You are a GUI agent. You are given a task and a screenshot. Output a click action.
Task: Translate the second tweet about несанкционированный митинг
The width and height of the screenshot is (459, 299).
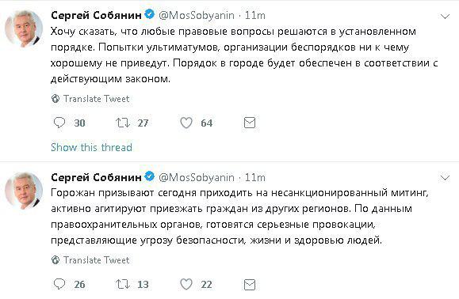(90, 260)
